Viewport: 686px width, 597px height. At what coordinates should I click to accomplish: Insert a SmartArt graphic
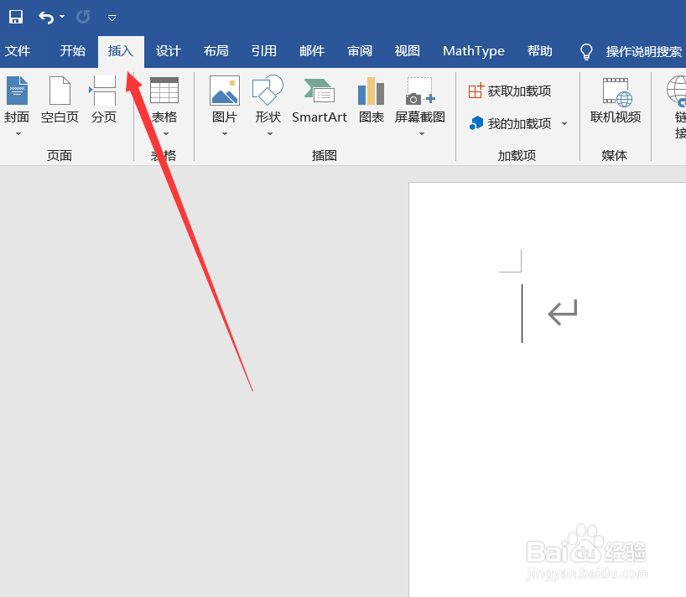click(320, 100)
